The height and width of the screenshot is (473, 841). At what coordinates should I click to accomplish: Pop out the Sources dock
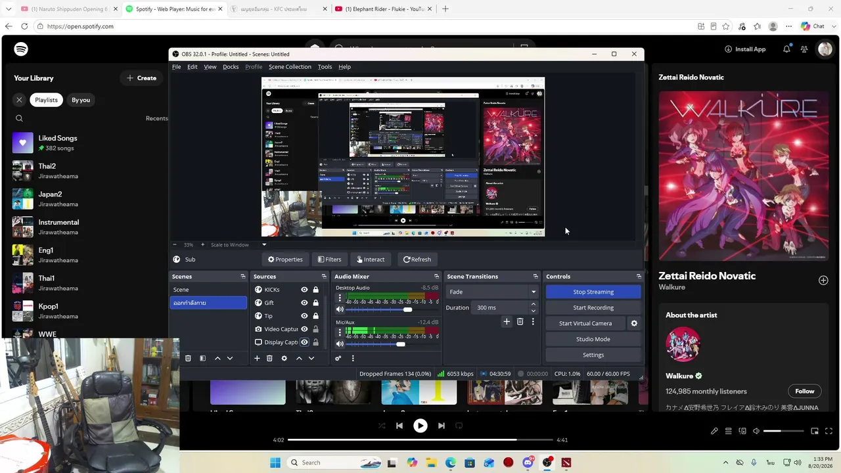[324, 277]
